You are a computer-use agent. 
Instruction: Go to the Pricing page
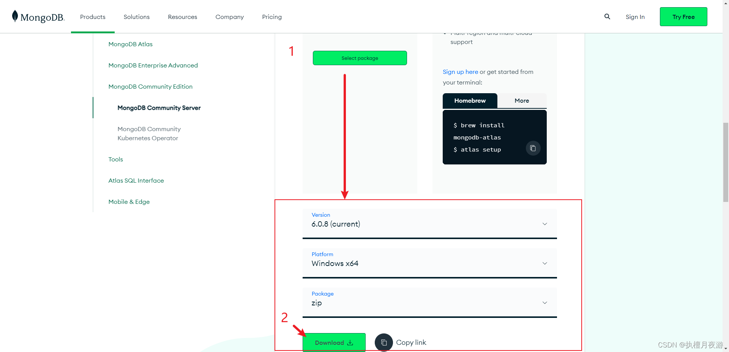pos(272,17)
